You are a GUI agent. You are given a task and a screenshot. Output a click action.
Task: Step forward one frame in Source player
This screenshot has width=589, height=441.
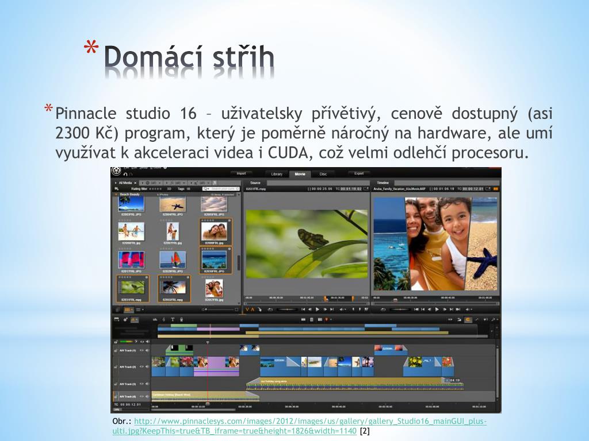[325, 310]
